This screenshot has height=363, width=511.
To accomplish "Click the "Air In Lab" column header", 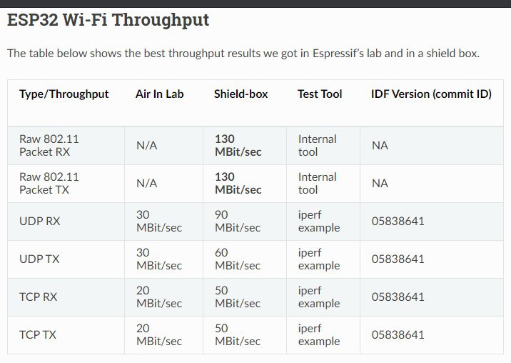I will click(x=159, y=94).
